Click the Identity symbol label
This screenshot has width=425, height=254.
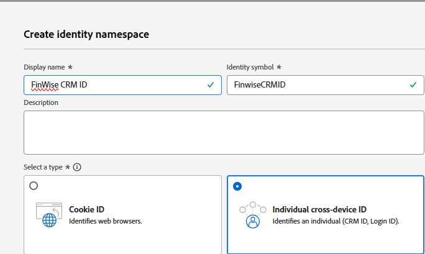coord(251,67)
